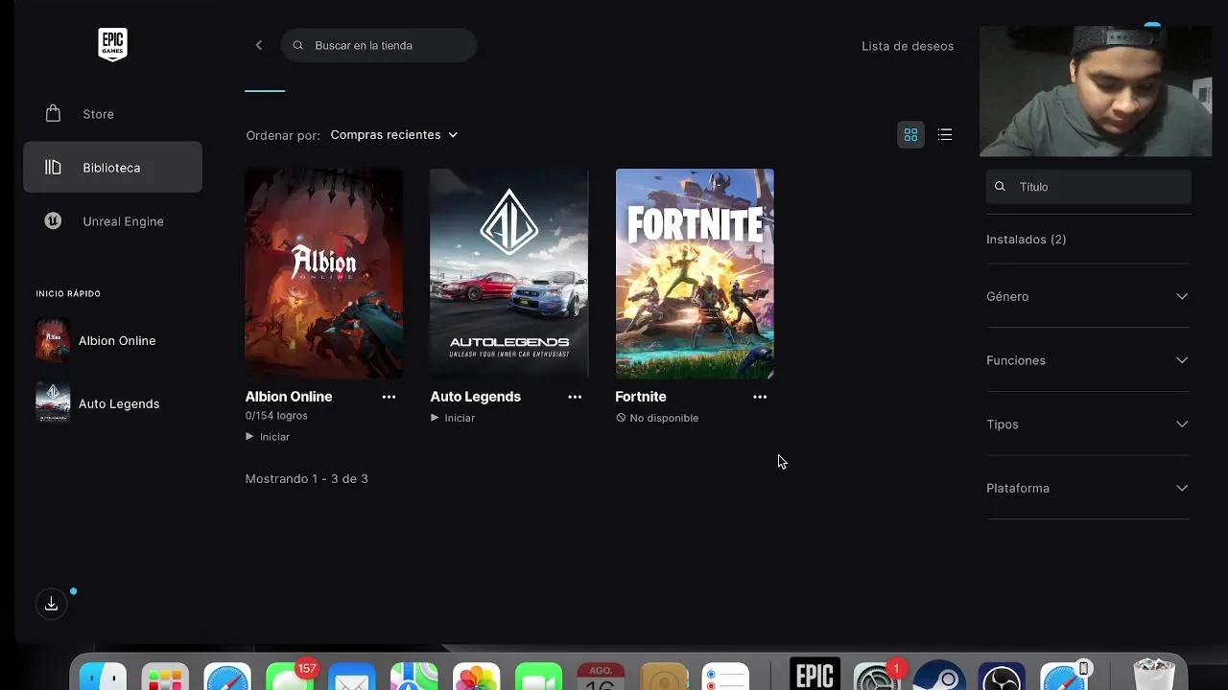This screenshot has height=690, width=1228.
Task: Click the Albion Online title text
Action: pyautogui.click(x=289, y=397)
